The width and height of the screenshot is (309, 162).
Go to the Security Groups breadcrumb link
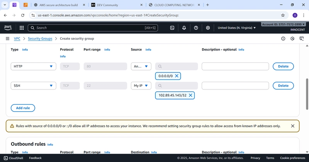click(x=40, y=39)
